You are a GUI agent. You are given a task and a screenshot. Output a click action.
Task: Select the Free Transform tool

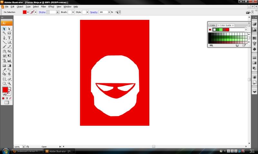click(x=9, y=56)
